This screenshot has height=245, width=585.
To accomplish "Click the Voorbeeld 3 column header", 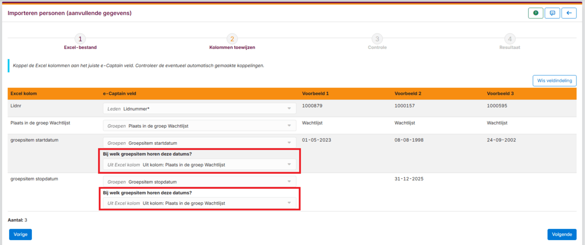I will pyautogui.click(x=500, y=93).
